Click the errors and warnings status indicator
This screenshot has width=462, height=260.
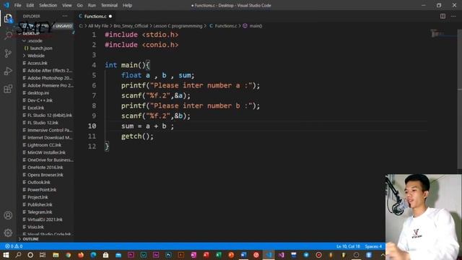pyautogui.click(x=14, y=246)
